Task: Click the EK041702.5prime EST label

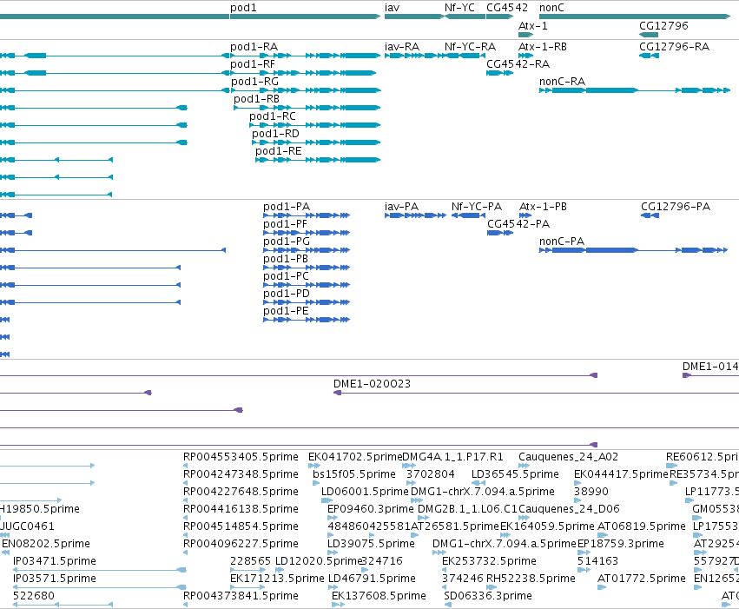Action: tap(355, 457)
